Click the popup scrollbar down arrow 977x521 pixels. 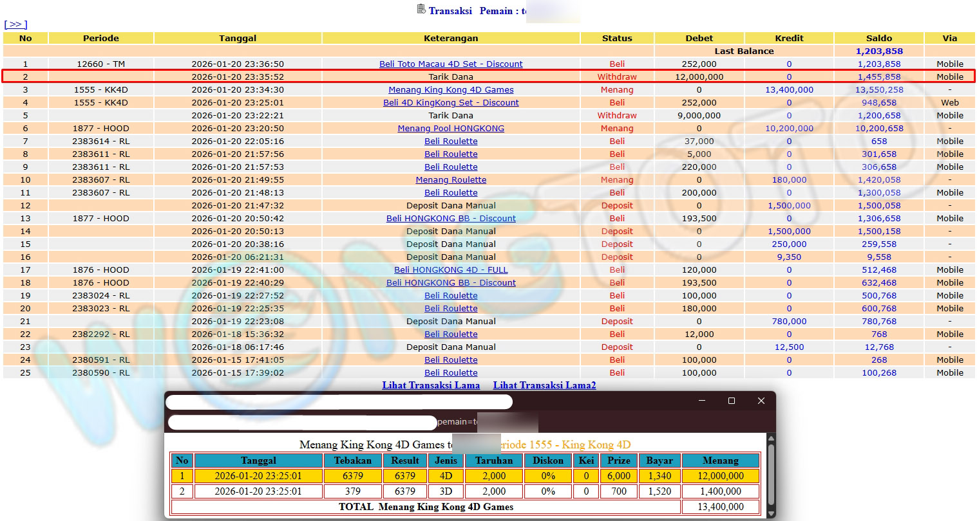tap(770, 513)
